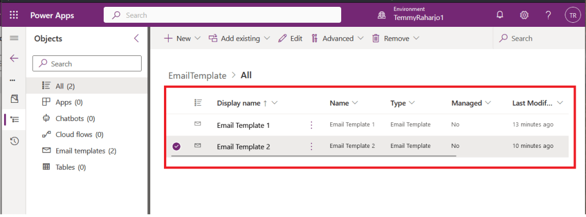586x217 pixels.
Task: Open the Environment picker globe icon
Action: pos(381,15)
